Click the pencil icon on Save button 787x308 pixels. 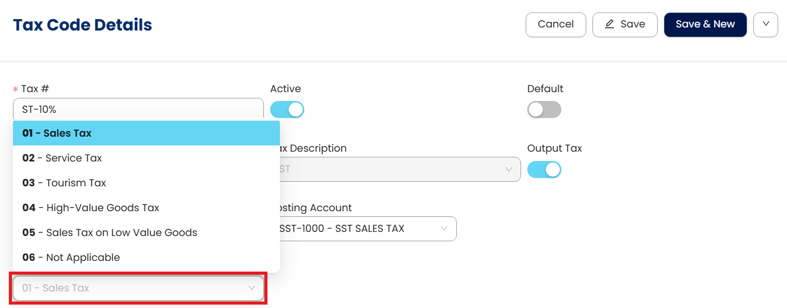(610, 24)
